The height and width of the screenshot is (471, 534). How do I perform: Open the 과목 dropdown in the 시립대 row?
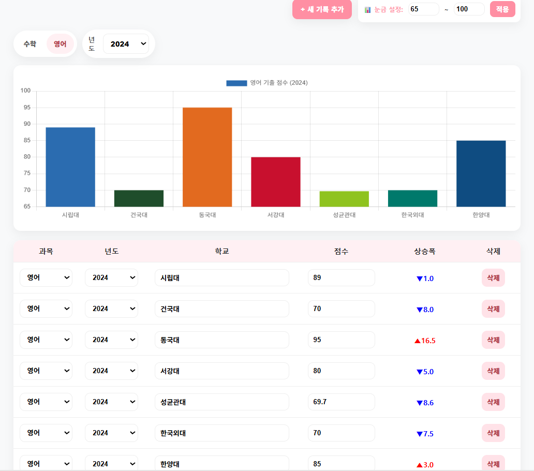(46, 277)
